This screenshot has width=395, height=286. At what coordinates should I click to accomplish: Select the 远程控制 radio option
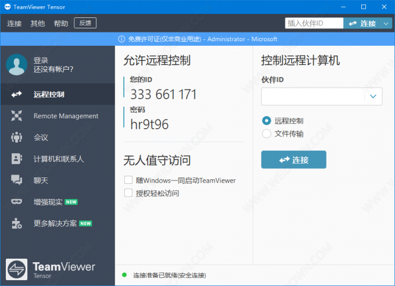[x=267, y=121]
